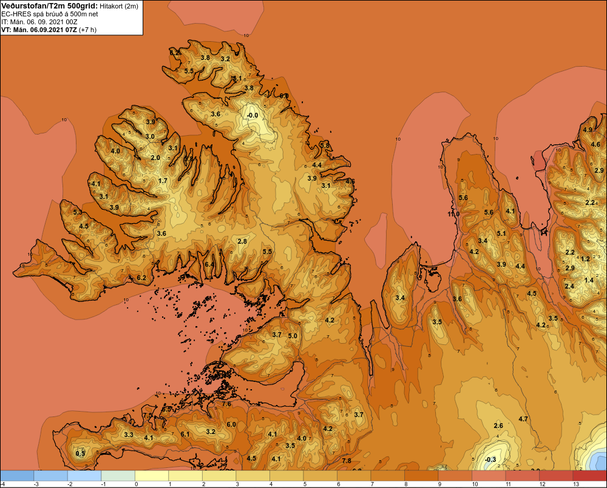Screen dimensions: 607x488
Task: Select the legend color band between -2 and -1
Action: 84,476
